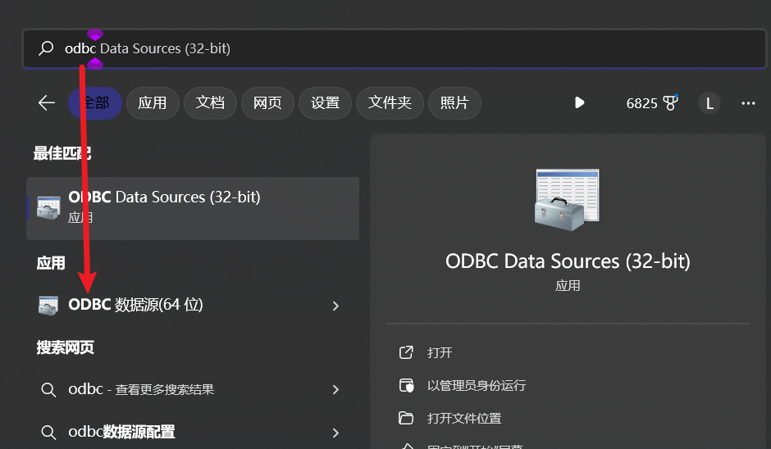Viewport: 771px width, 449px height.
Task: Open rewards points 6825 trophy
Action: [x=652, y=103]
